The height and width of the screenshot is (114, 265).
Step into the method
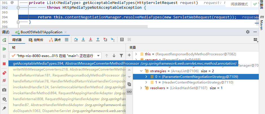83,40
